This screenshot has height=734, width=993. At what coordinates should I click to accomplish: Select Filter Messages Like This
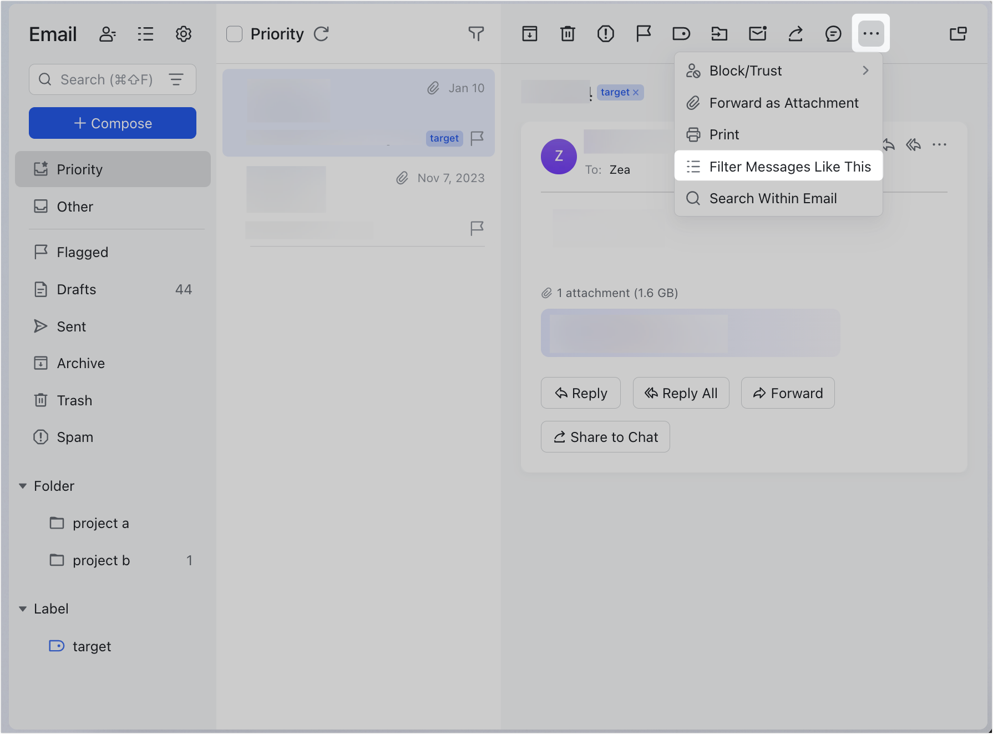(778, 167)
